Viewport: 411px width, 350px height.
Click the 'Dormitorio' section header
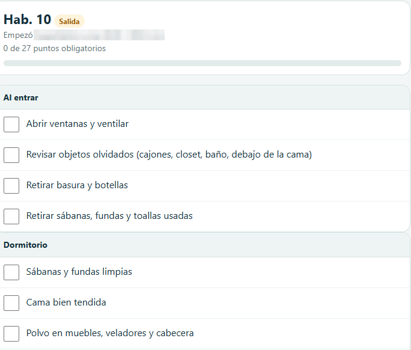[x=205, y=245]
